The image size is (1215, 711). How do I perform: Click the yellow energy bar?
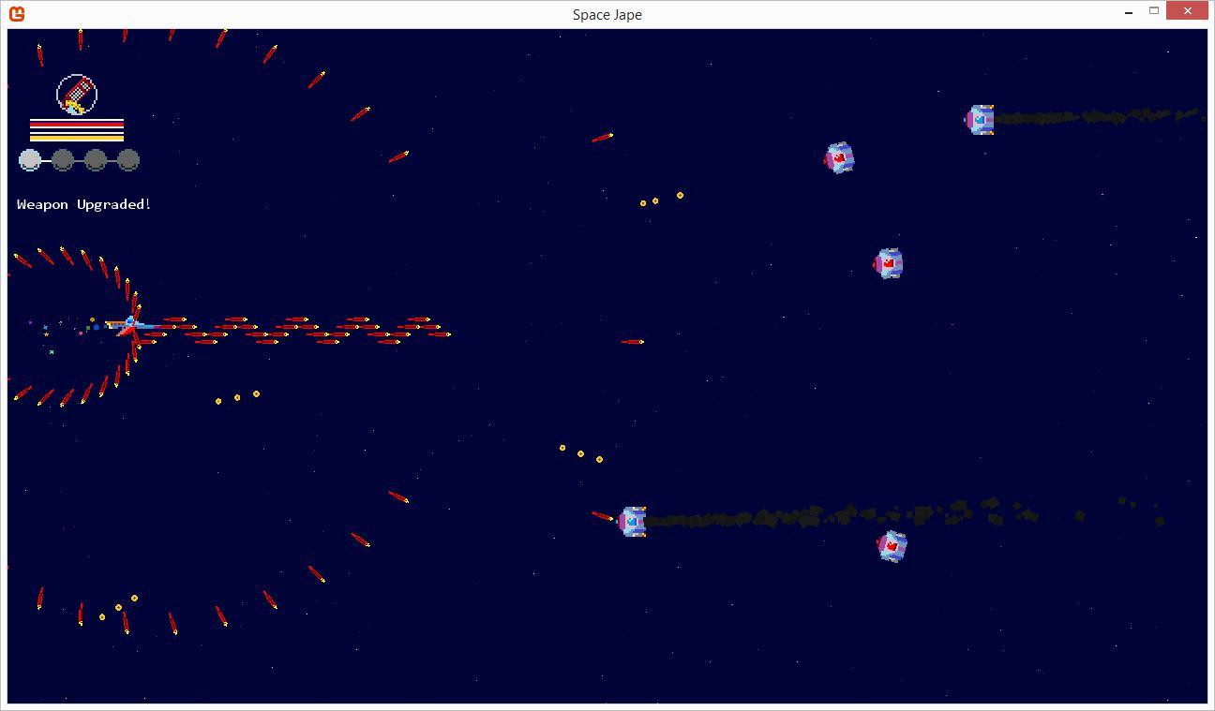coord(77,138)
